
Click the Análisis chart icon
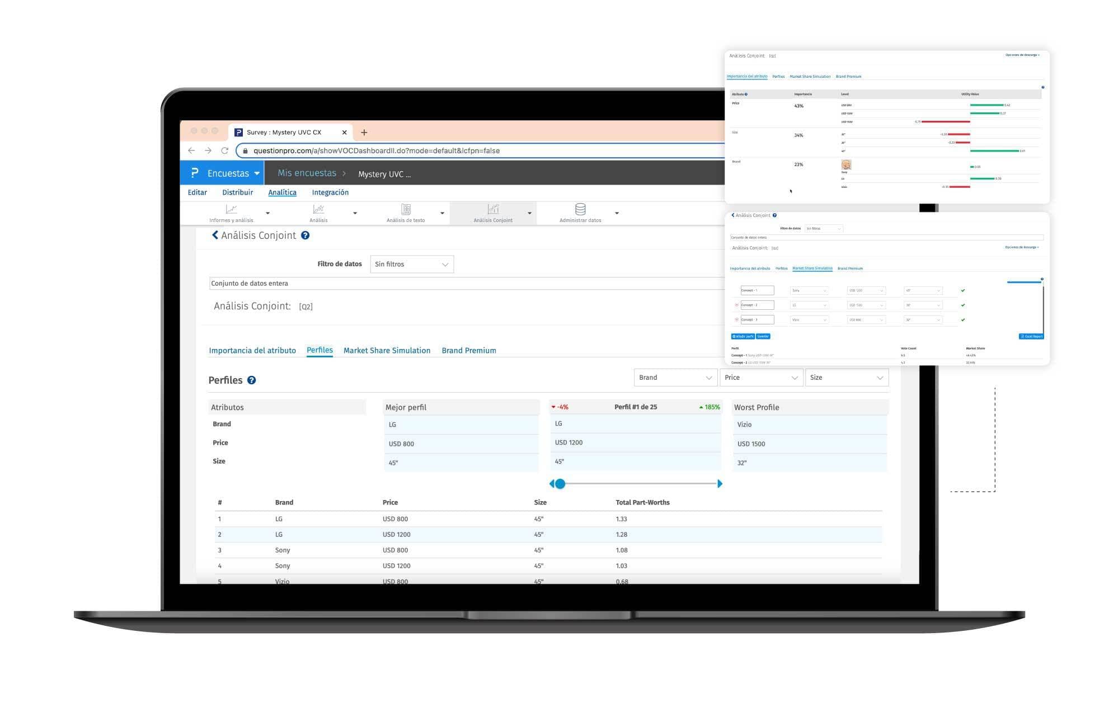318,210
